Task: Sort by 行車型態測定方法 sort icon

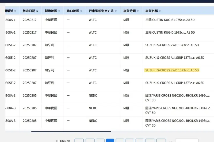Action: 116,11
